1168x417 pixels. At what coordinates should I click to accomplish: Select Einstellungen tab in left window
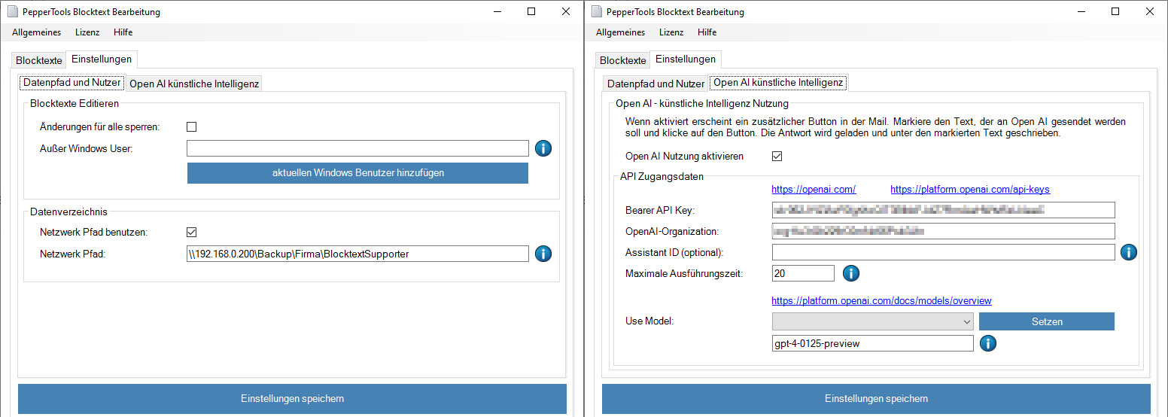[102, 59]
